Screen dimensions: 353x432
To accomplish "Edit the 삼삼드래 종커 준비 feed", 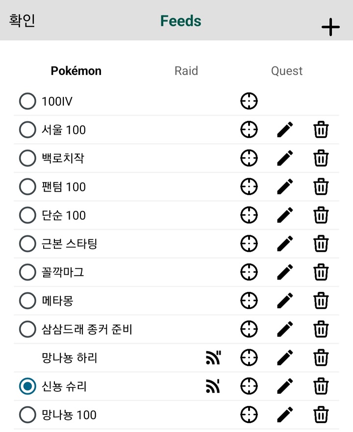I will [285, 329].
